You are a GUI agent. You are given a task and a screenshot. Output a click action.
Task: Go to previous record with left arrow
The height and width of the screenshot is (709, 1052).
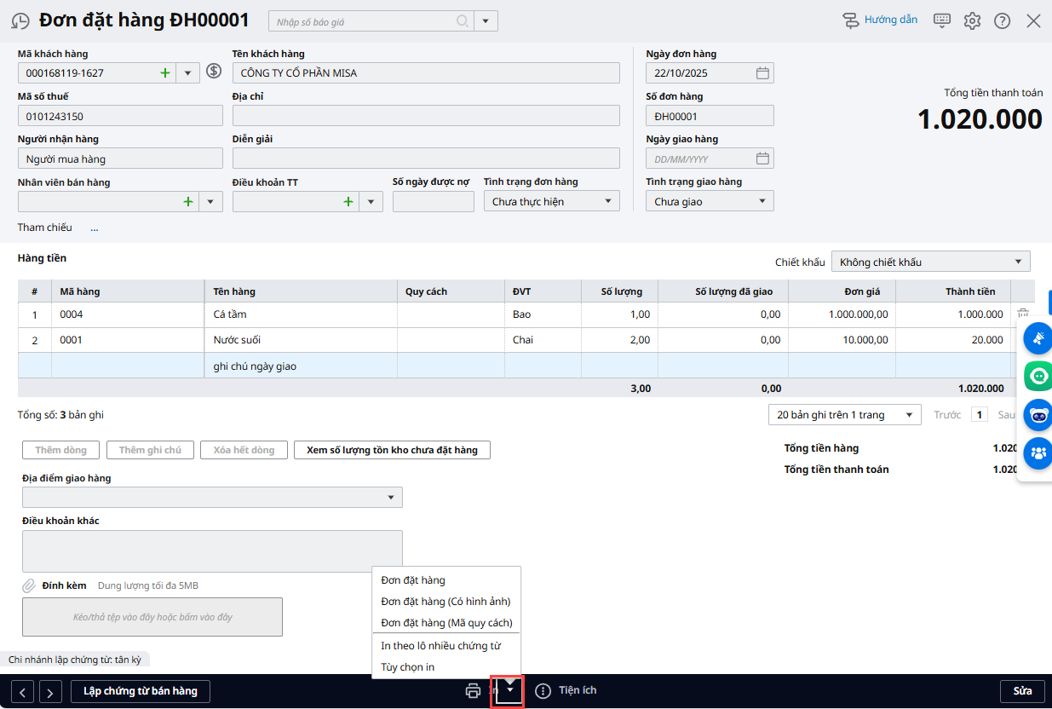point(24,692)
